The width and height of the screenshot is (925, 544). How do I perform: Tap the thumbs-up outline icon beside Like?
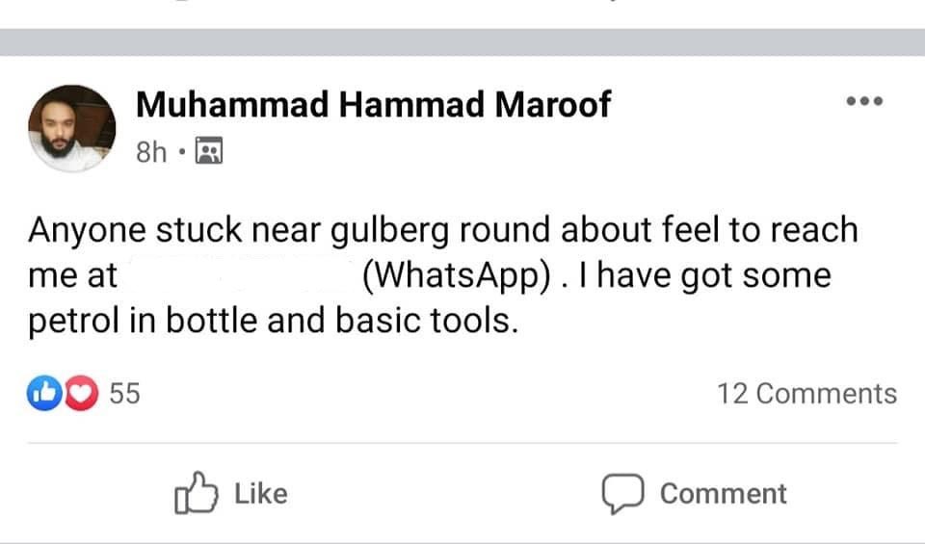(x=196, y=493)
